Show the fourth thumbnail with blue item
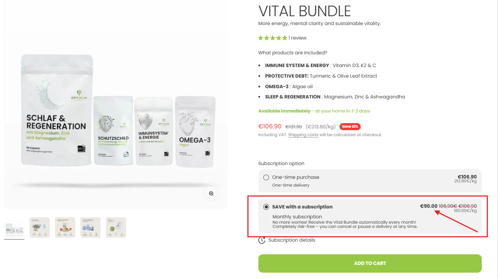This screenshot has width=498, height=279. click(x=90, y=228)
